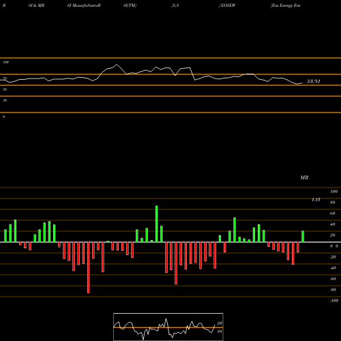Click the EOSEW ticker symbol text
The image size is (341, 341).
(x=228, y=5)
